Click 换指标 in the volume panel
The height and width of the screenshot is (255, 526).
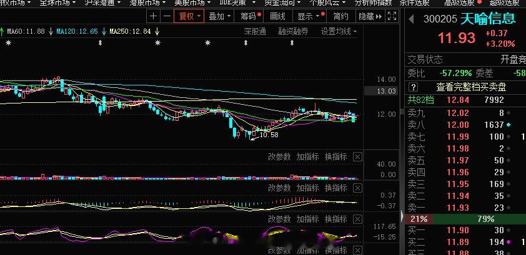coord(336,157)
